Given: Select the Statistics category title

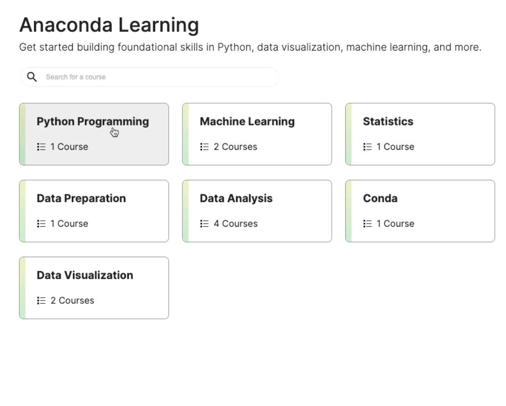Looking at the screenshot, I should point(388,122).
